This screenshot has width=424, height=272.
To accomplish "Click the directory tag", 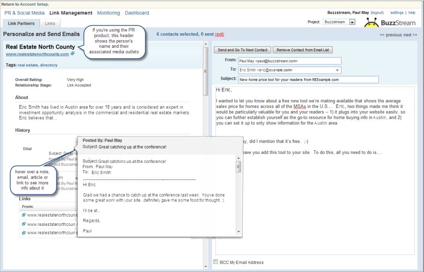I will click(49, 65).
